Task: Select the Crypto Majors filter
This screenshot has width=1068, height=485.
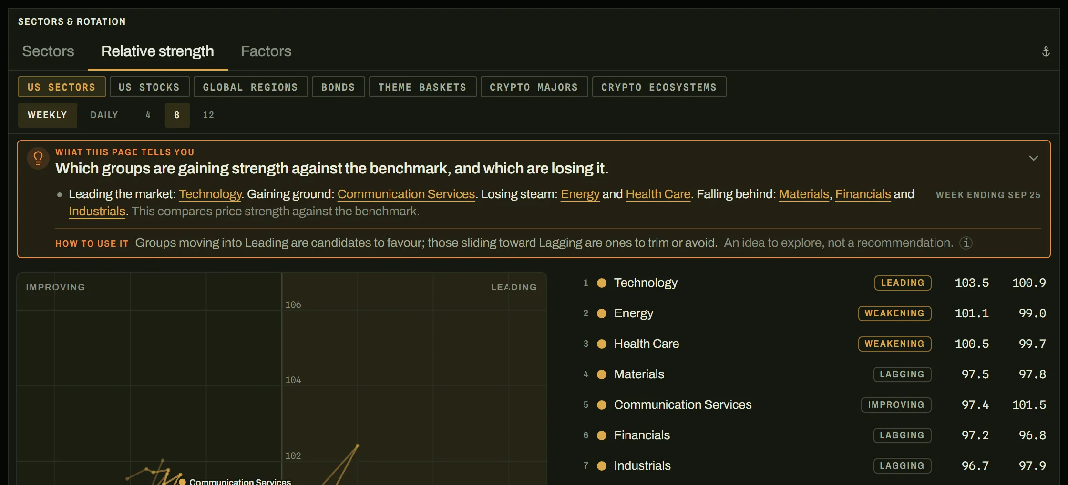Action: point(534,87)
